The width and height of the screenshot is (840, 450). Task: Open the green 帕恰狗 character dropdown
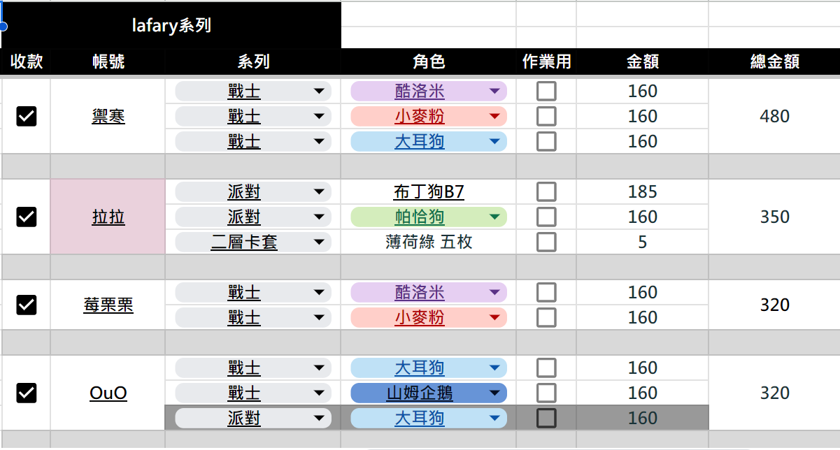point(429,217)
